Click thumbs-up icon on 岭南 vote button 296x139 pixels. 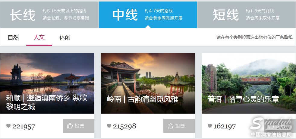[171, 126]
